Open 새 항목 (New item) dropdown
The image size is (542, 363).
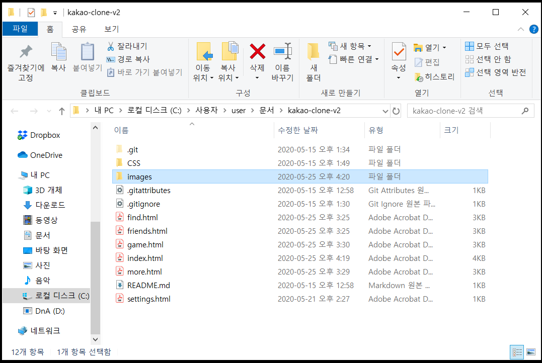(x=350, y=46)
